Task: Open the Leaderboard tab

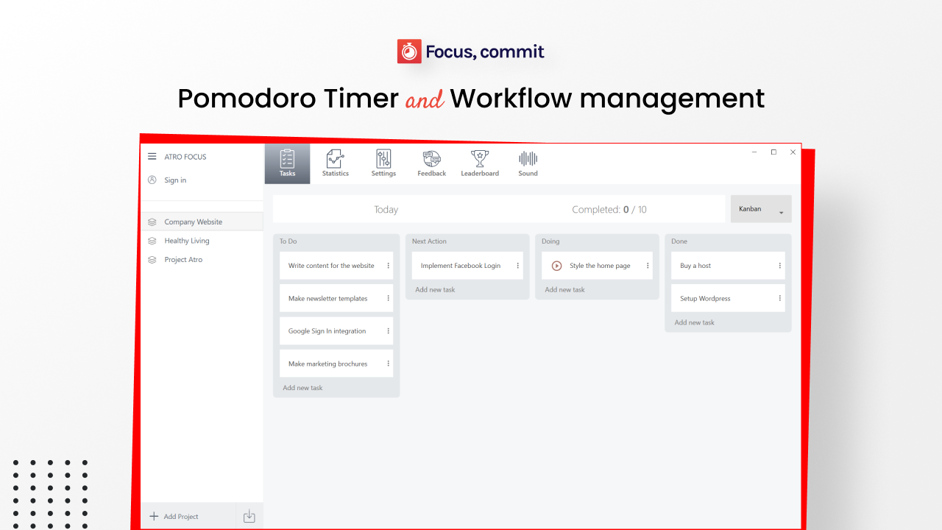Action: point(480,163)
